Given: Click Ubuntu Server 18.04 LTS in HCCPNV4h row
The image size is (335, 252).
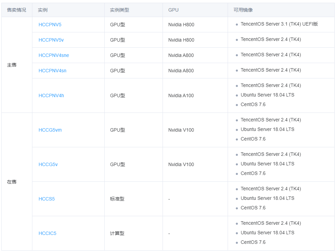Looking at the screenshot, I should click(x=267, y=95).
